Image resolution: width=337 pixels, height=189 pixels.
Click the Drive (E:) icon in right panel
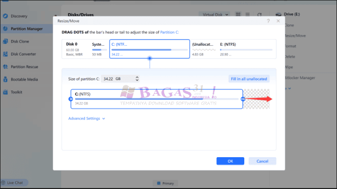click(278, 14)
